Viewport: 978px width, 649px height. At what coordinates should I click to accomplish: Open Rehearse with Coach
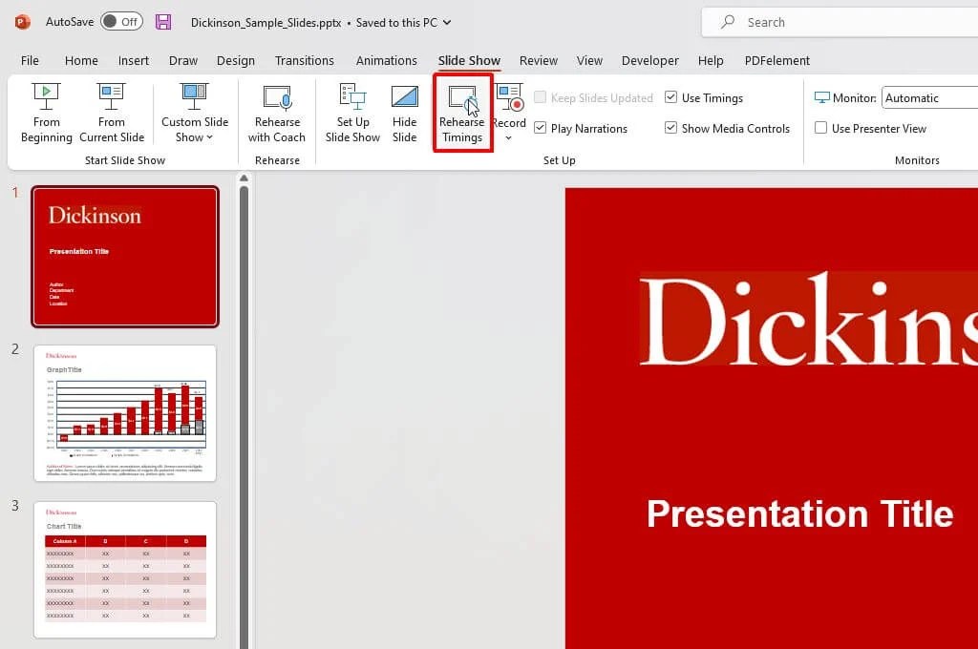click(x=276, y=113)
